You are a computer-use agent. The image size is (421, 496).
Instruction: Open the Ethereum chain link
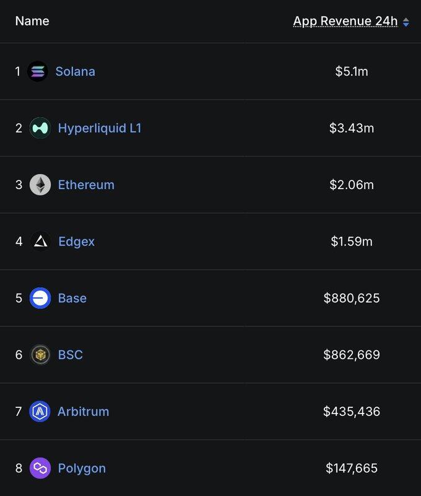(86, 185)
